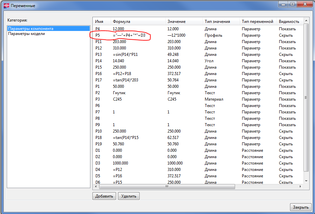
Task: Select 'Параметры компонента' category
Action: tap(31, 29)
